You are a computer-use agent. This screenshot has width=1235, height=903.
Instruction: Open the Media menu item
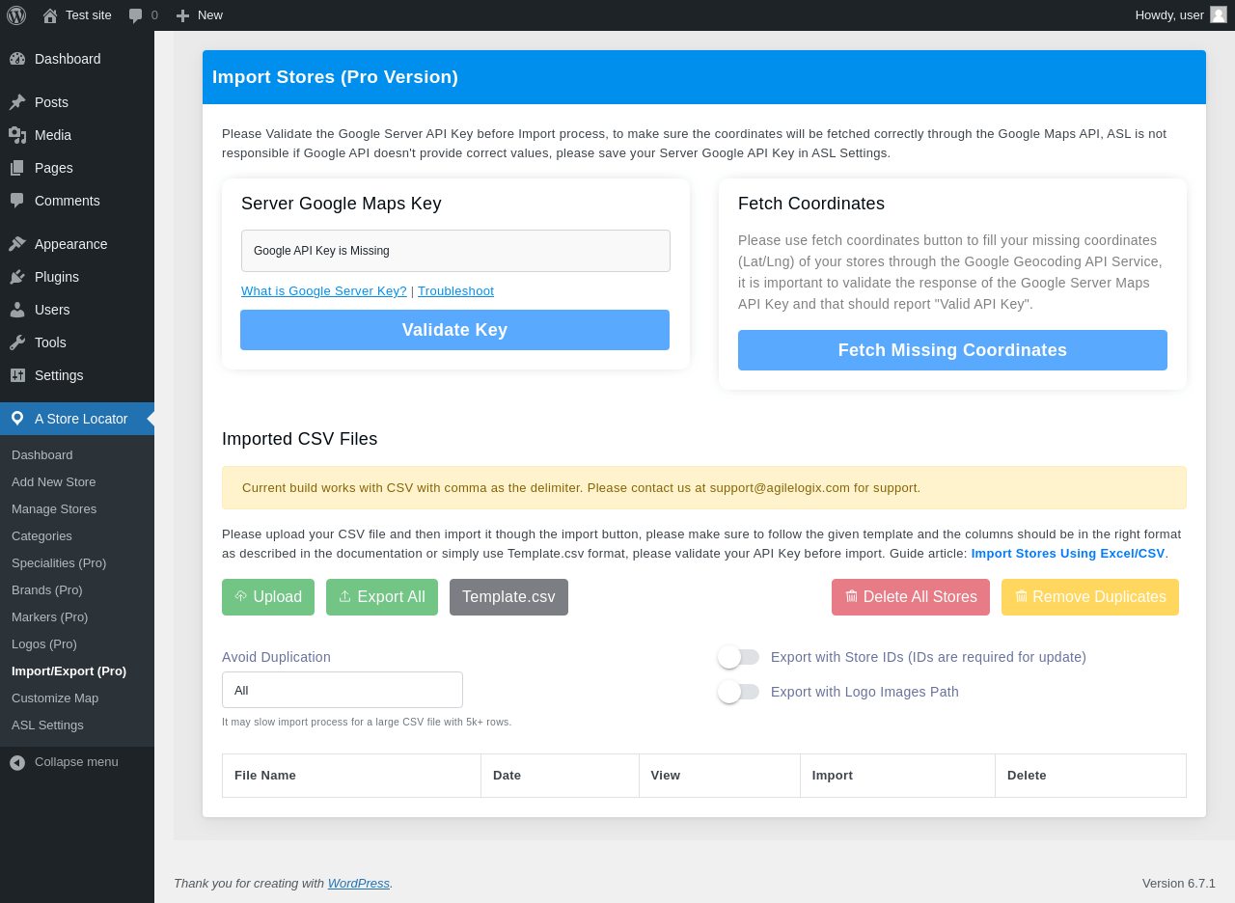(x=77, y=135)
